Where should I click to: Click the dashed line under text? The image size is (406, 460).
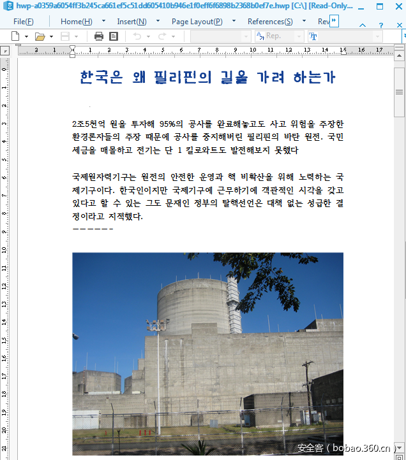point(93,229)
